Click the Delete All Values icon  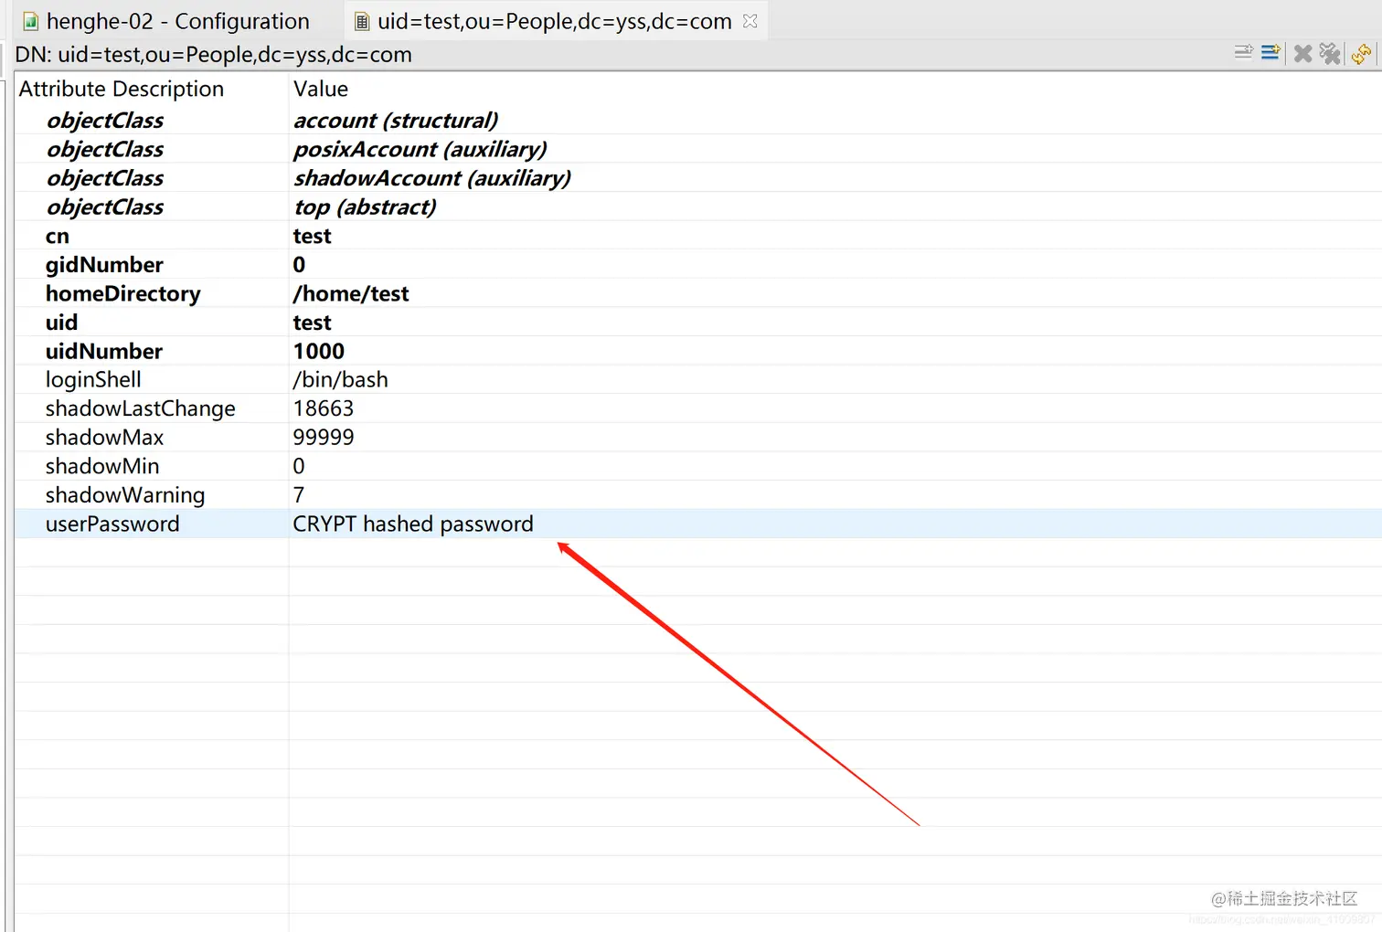1330,54
